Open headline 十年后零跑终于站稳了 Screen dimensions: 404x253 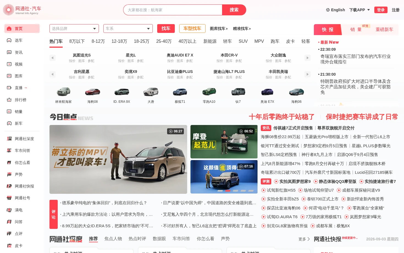click(282, 117)
